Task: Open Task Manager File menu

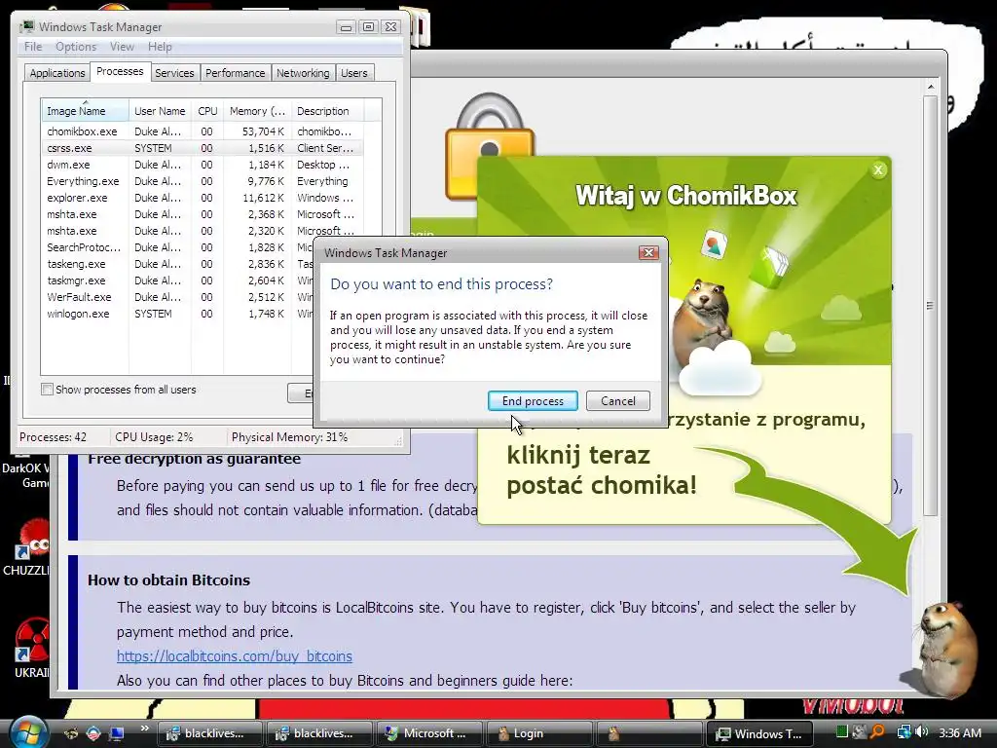Action: 33,47
